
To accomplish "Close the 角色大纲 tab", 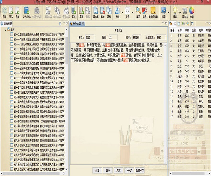I will [x=83, y=24].
